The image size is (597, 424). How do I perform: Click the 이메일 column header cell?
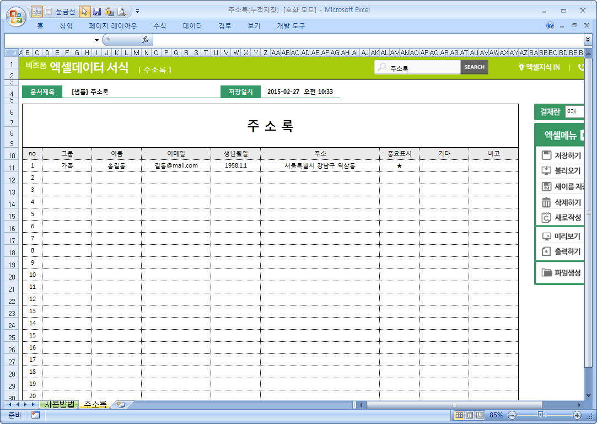176,153
